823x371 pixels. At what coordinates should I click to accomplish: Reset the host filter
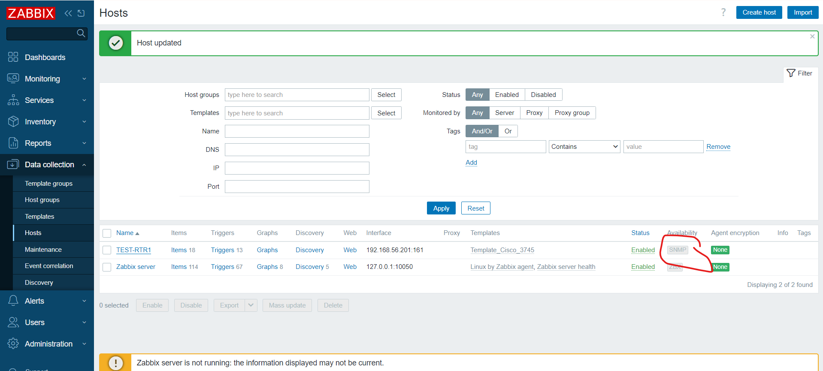(x=476, y=208)
